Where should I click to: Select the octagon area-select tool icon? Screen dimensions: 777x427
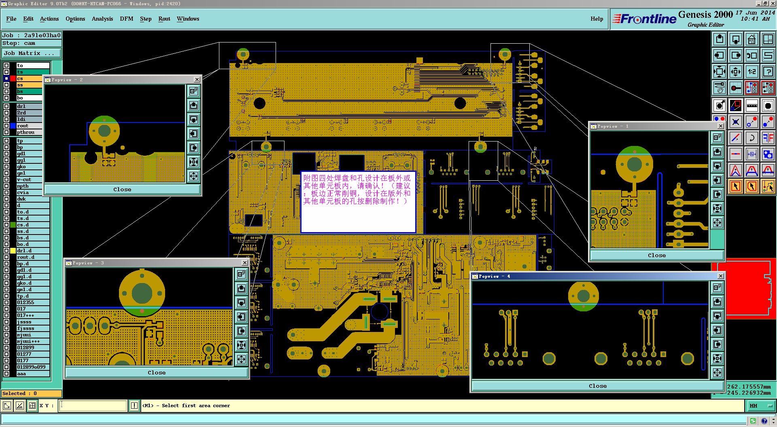(x=768, y=106)
